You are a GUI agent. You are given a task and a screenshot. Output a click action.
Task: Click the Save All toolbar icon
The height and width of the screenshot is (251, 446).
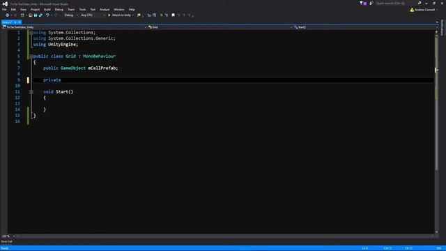coord(40,15)
